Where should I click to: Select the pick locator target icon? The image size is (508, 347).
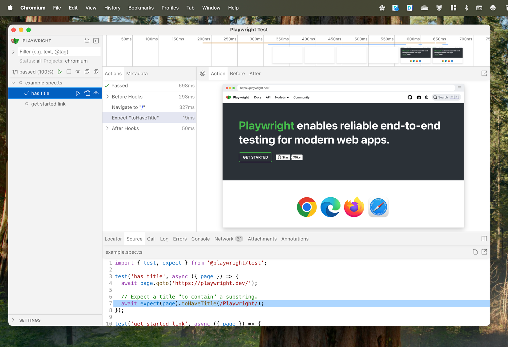[203, 73]
